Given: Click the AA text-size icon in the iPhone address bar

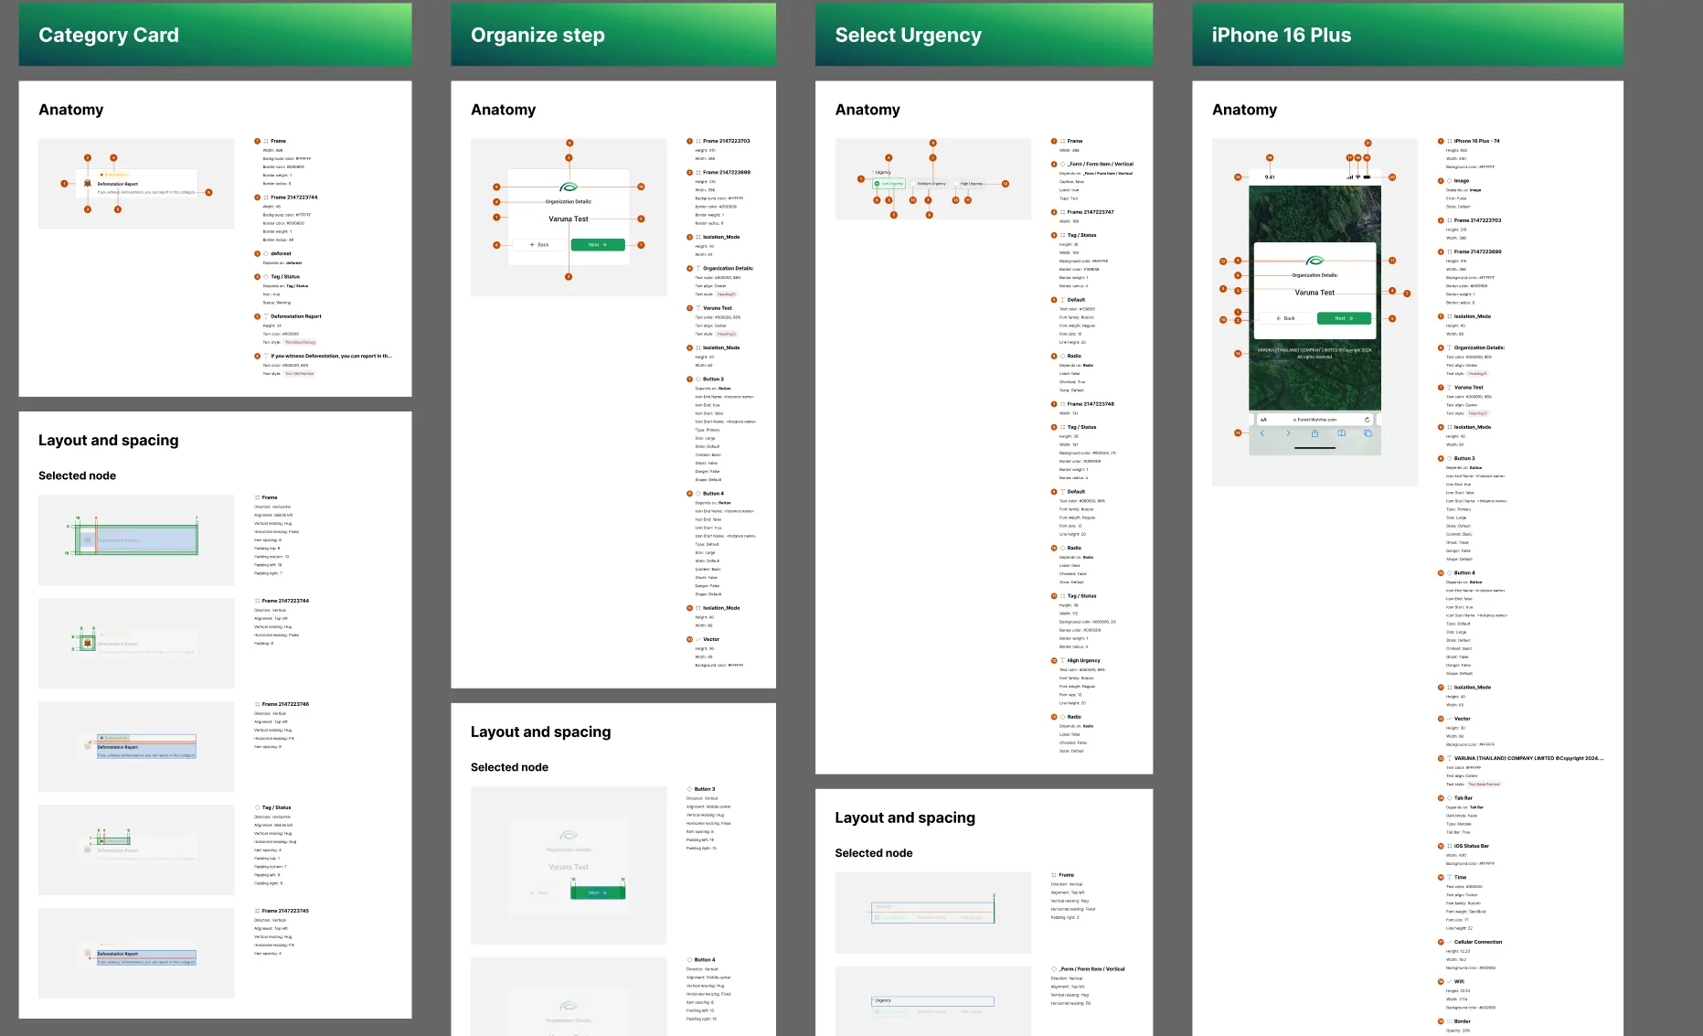Looking at the screenshot, I should (1264, 420).
